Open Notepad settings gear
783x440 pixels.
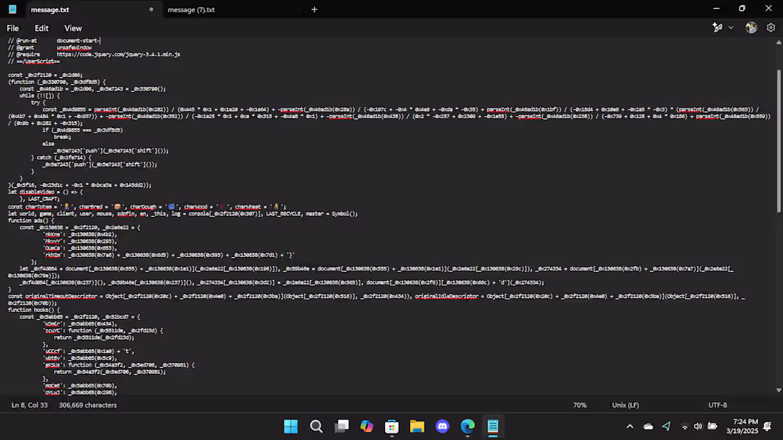pos(770,28)
